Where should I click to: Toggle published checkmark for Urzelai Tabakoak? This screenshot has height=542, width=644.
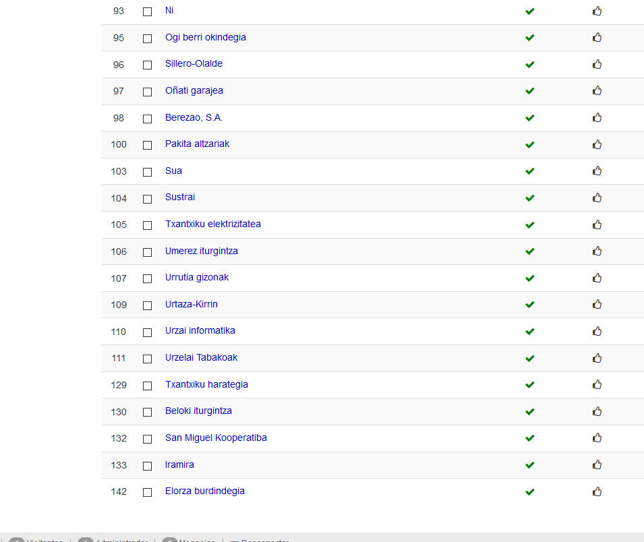tap(530, 359)
